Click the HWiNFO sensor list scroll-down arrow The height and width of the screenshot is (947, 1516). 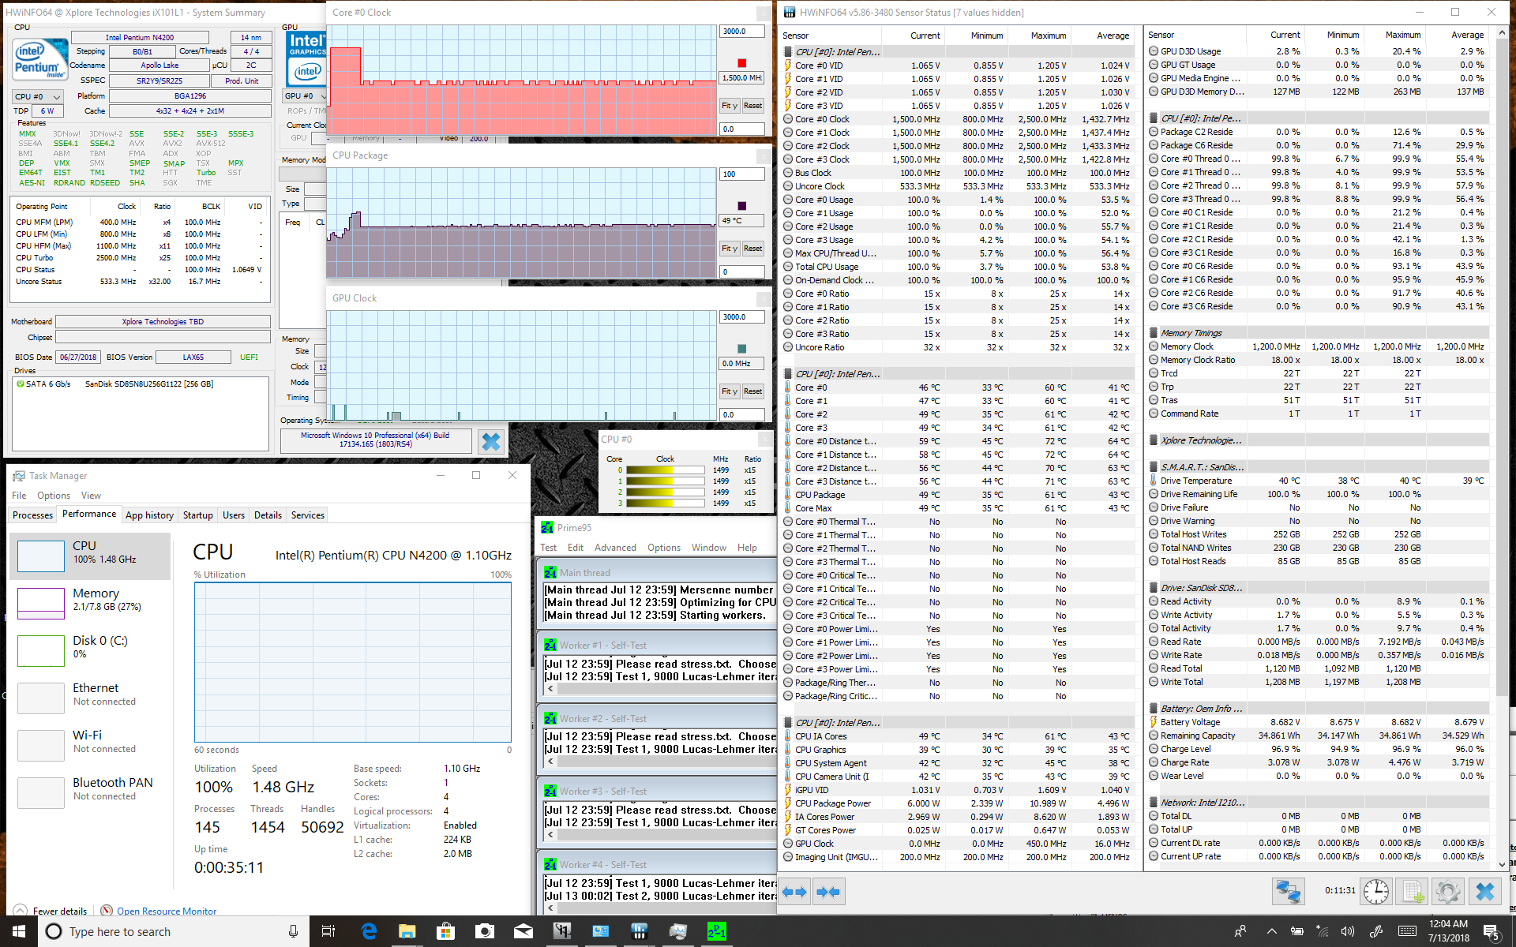click(1502, 864)
